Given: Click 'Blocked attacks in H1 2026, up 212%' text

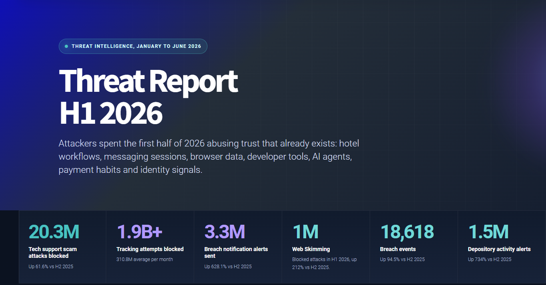Looking at the screenshot, I should coord(325,263).
